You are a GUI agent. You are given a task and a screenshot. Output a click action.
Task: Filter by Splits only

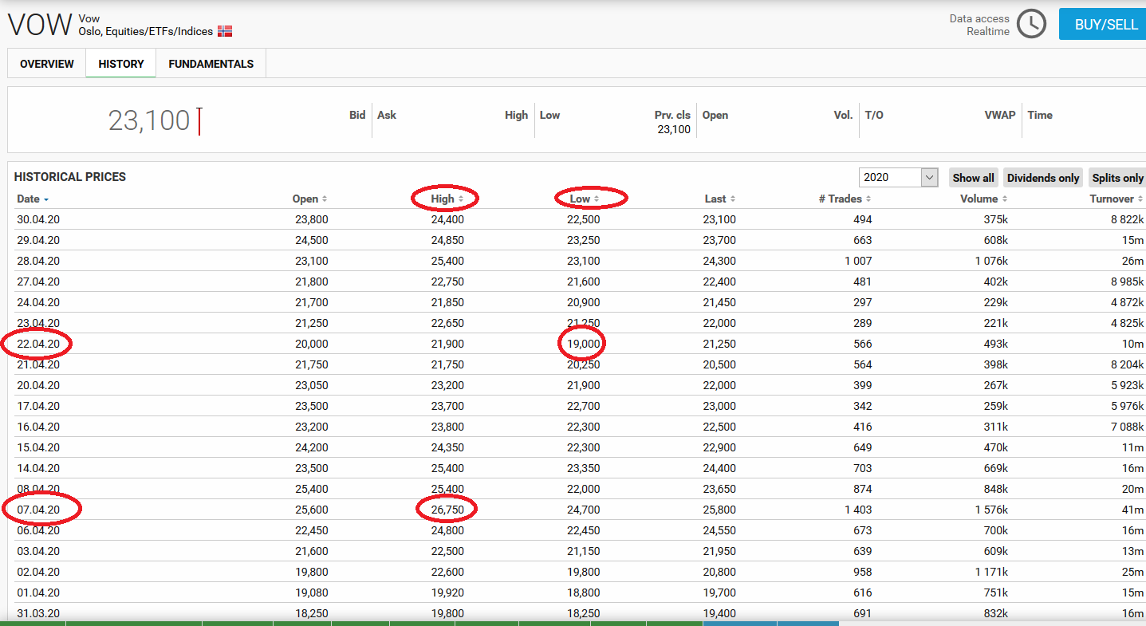click(x=1117, y=178)
